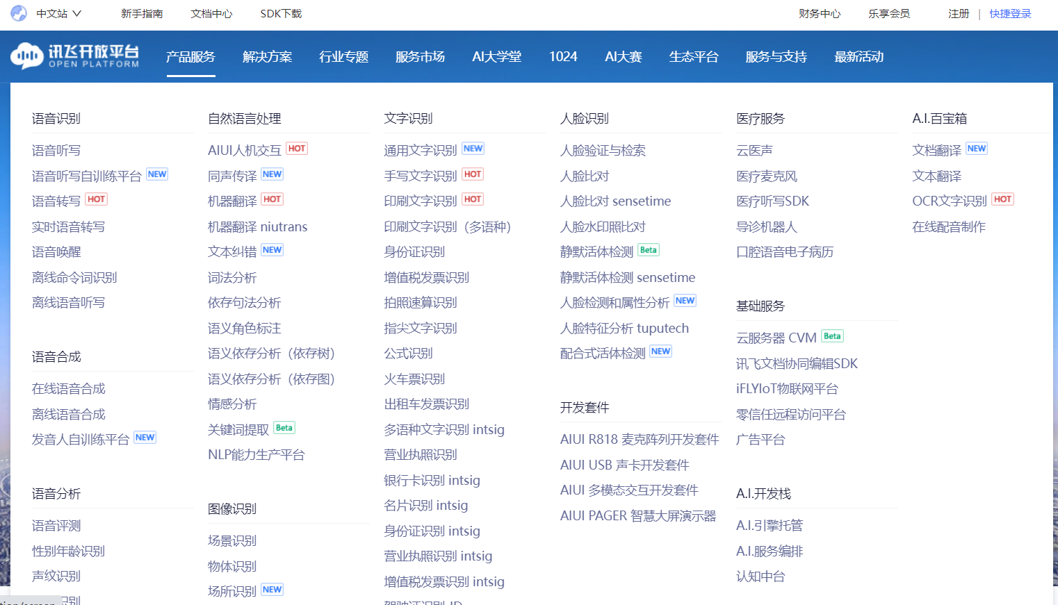Go to SDK下载 page
This screenshot has height=605, width=1058.
pyautogui.click(x=281, y=13)
